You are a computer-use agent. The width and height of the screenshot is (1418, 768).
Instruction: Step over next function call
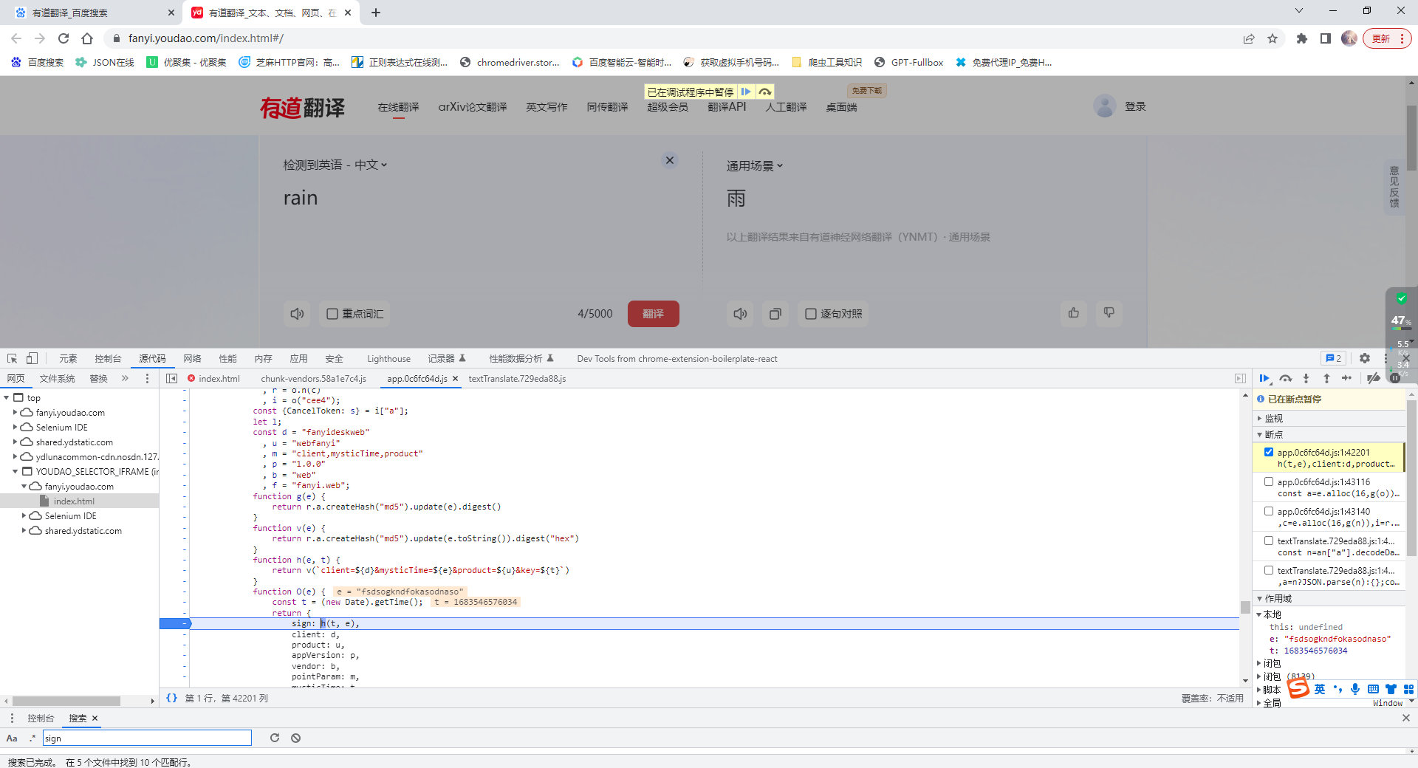(x=1286, y=379)
